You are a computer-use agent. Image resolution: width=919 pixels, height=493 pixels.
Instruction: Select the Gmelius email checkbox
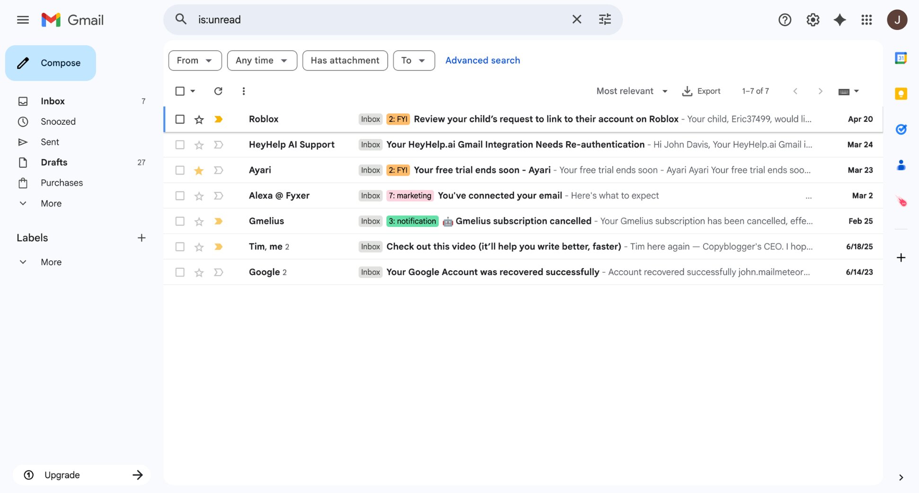click(x=180, y=221)
